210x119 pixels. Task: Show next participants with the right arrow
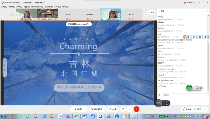[x=145, y=14]
